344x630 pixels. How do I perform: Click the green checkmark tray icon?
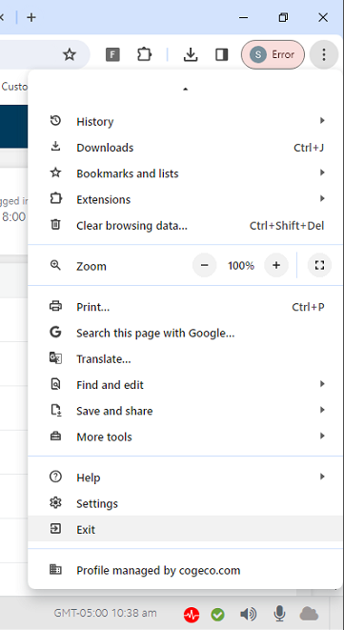coord(217,615)
